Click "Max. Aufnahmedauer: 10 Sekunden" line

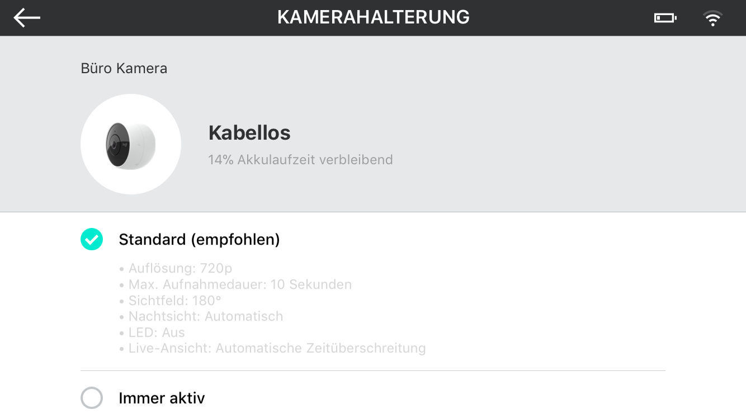(x=235, y=284)
